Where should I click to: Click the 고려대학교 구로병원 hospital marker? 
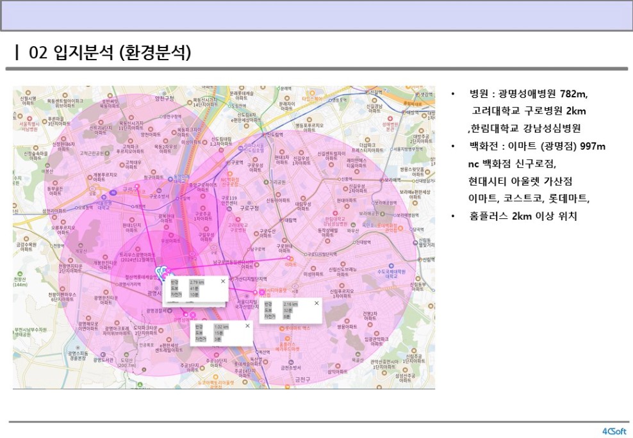click(x=240, y=219)
